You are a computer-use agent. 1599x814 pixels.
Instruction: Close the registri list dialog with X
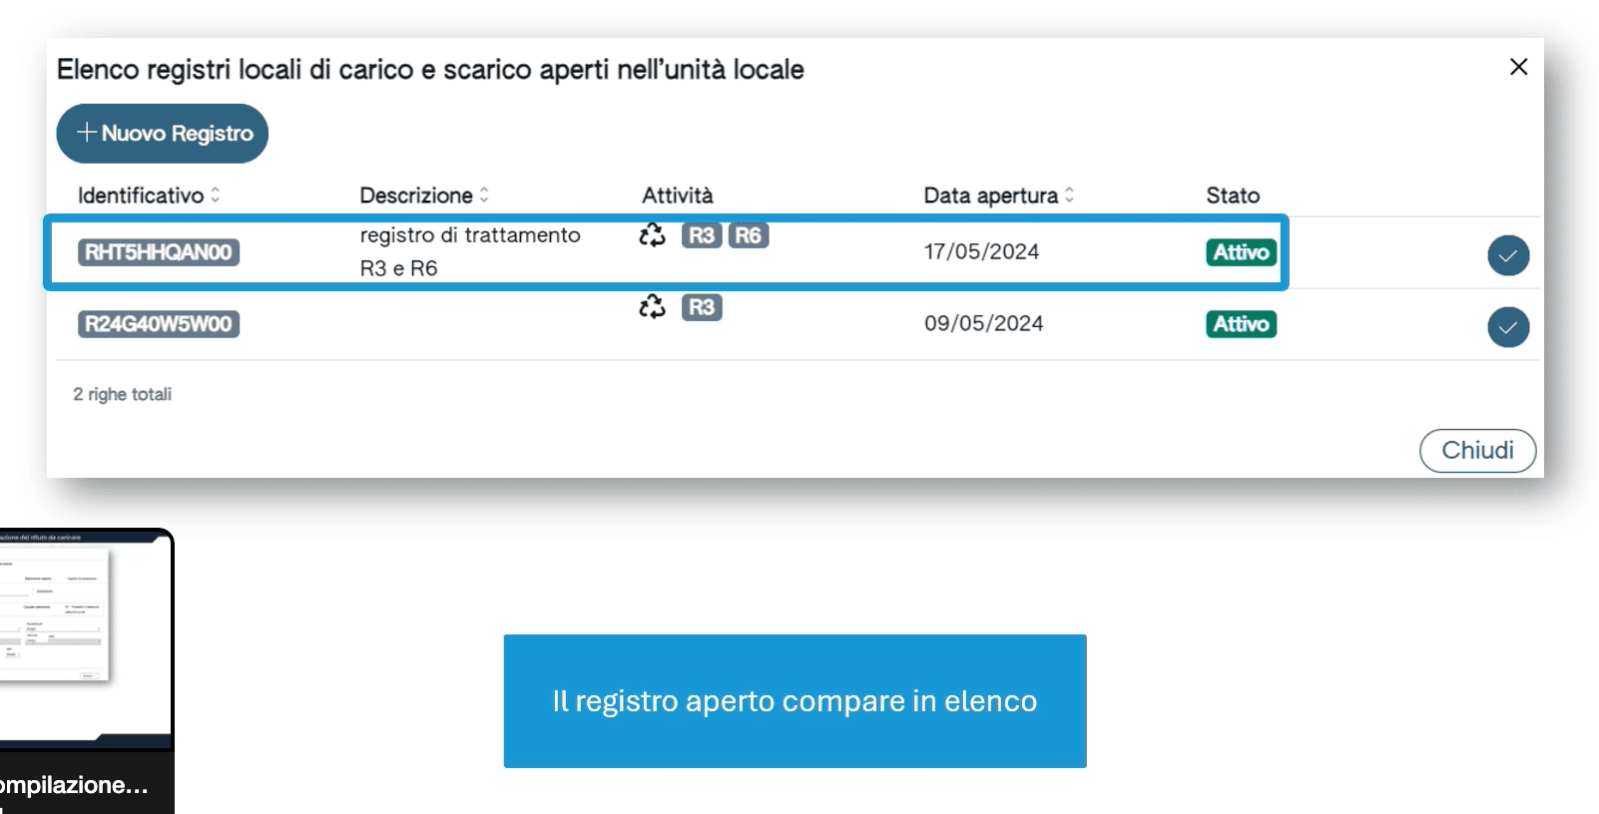1518,67
